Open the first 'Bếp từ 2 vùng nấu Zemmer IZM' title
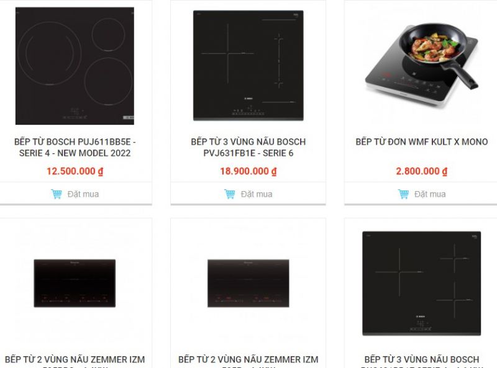Image resolution: width=497 pixels, height=368 pixels. pos(75,360)
